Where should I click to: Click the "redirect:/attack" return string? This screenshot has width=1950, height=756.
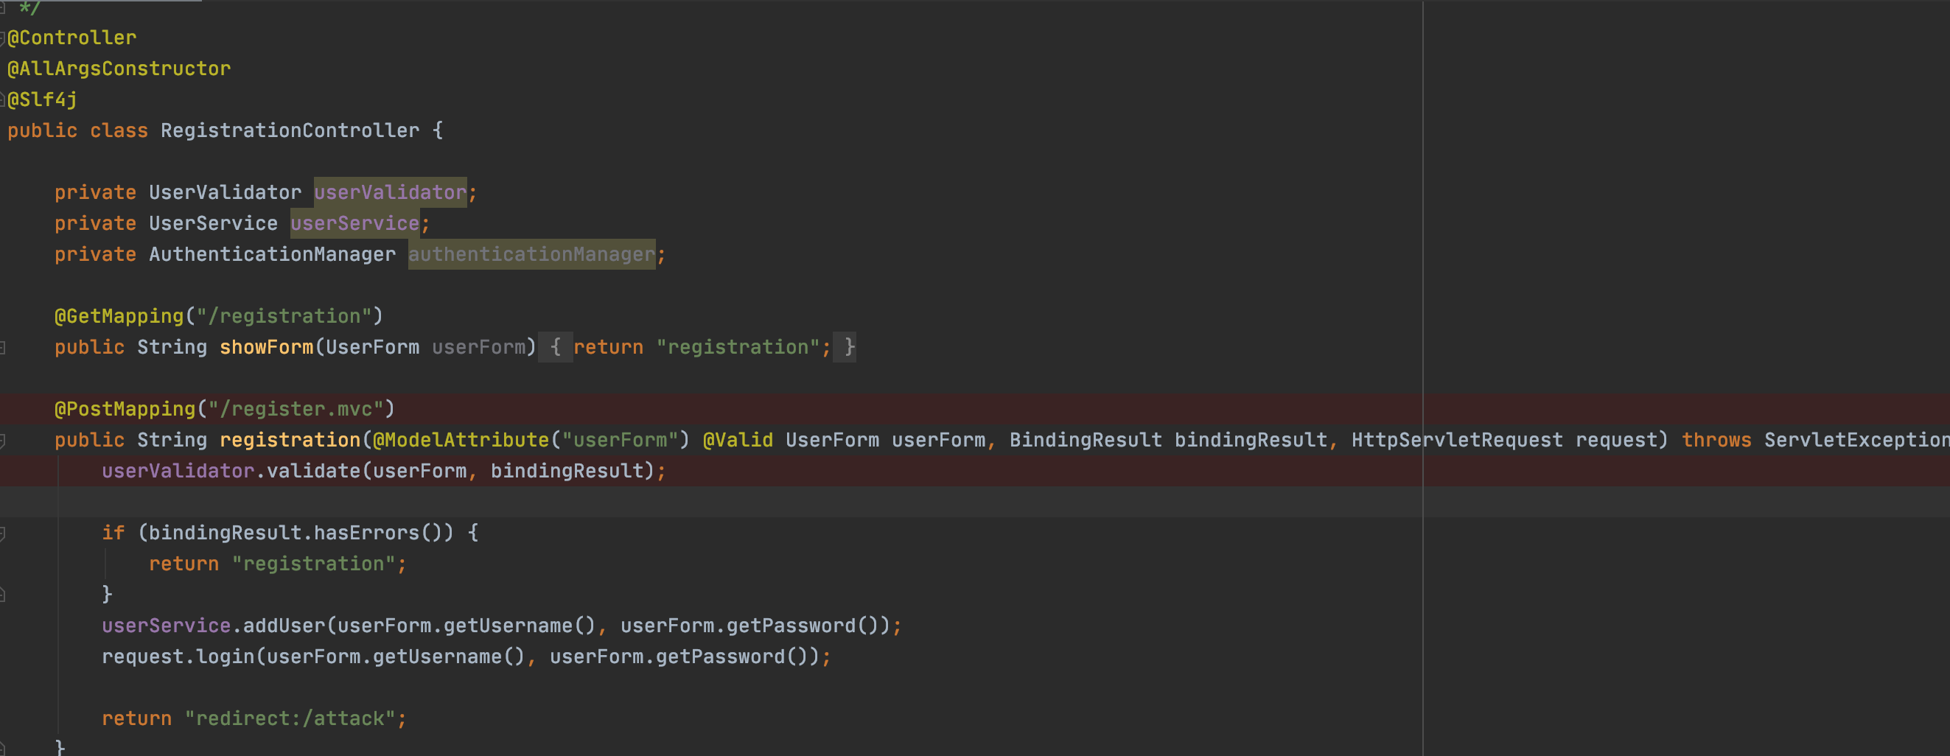click(296, 719)
